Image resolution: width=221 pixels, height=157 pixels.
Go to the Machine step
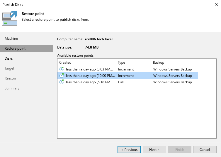11,39
